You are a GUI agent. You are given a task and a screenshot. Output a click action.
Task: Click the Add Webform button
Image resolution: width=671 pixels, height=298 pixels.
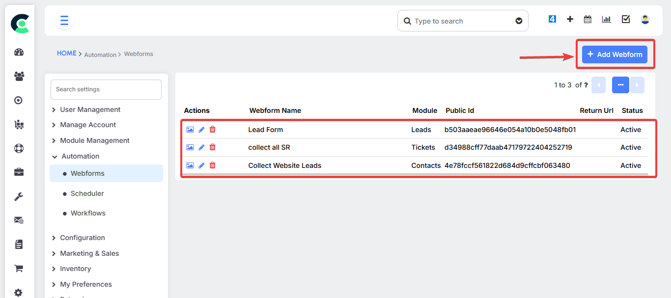tap(615, 54)
